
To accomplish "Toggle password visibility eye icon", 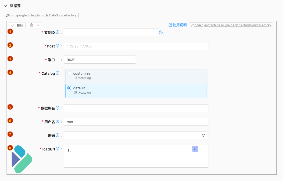I will (204, 135).
